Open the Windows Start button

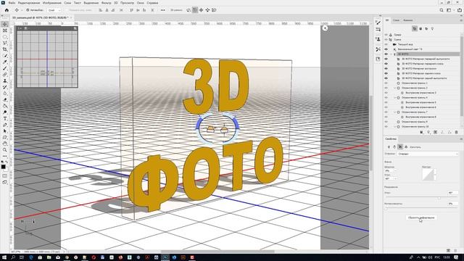click(x=4, y=257)
